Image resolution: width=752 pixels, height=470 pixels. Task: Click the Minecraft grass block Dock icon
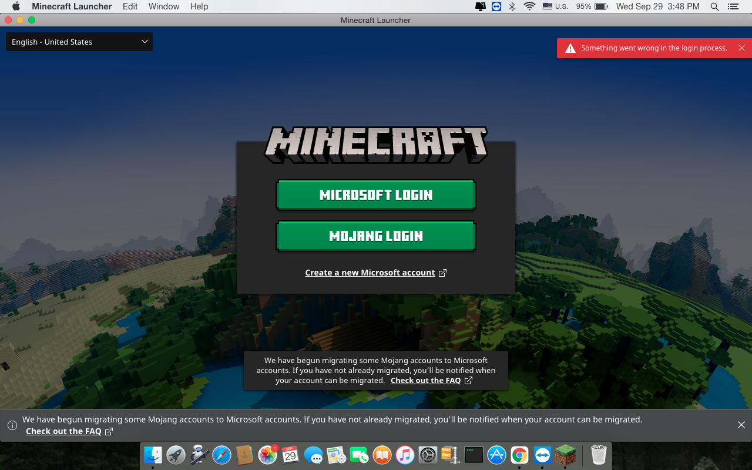tap(565, 455)
